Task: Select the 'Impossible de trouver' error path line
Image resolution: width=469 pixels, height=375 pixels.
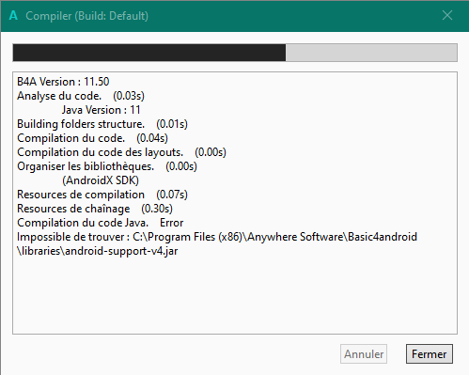Action: (x=217, y=237)
